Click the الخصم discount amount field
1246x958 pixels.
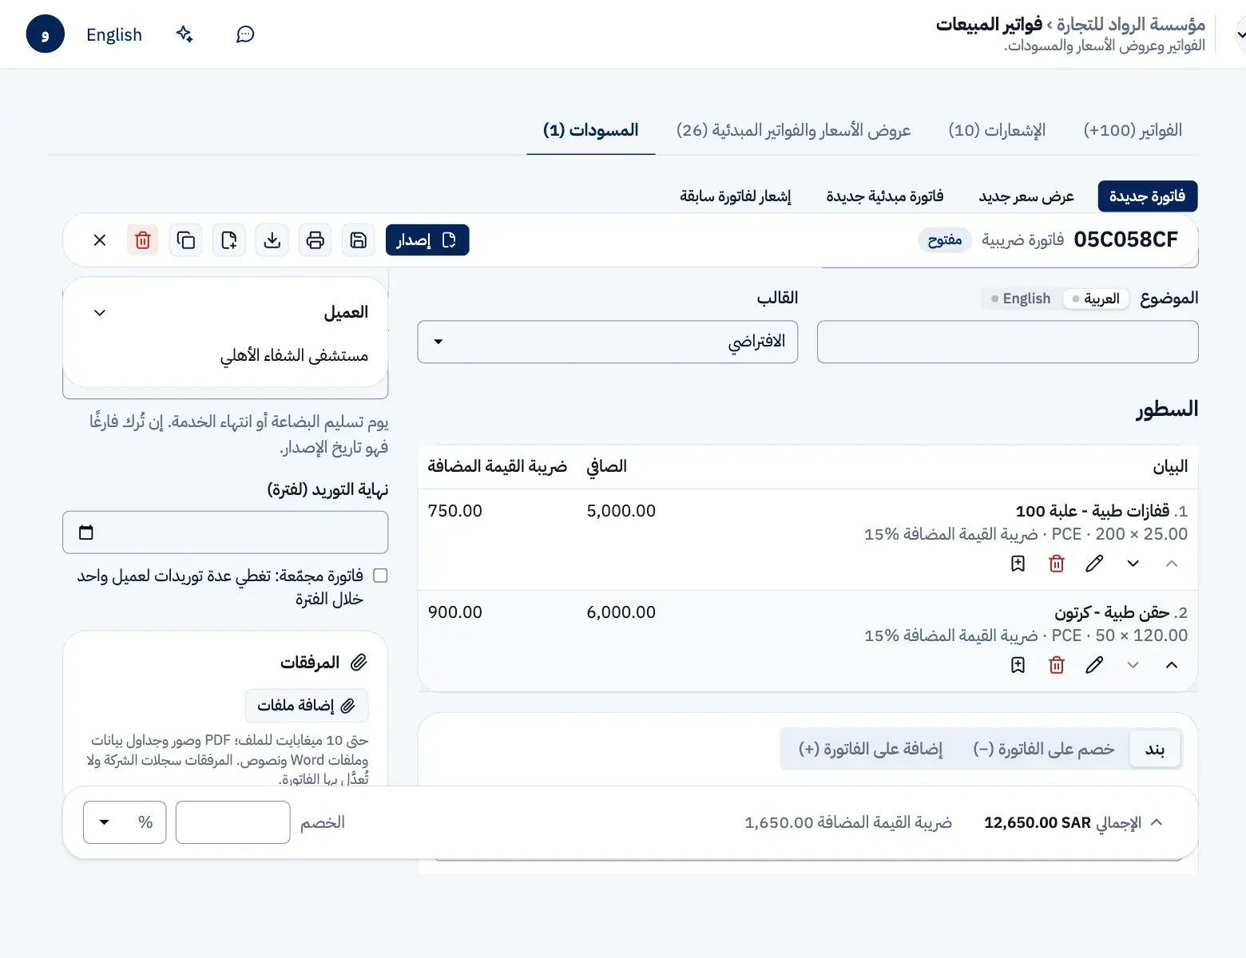[232, 822]
